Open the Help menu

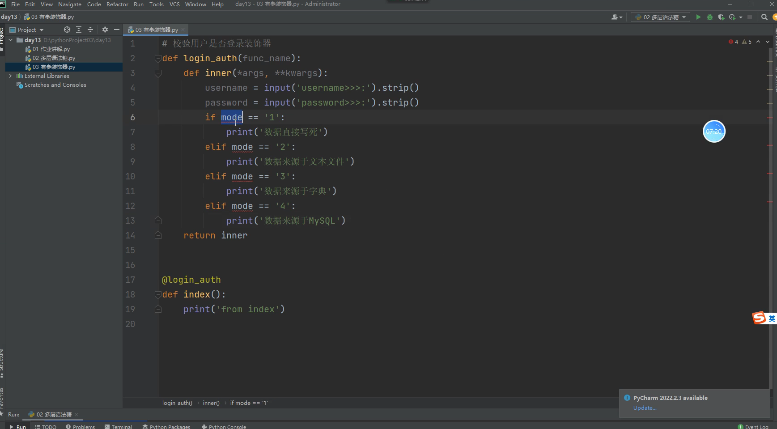point(217,4)
